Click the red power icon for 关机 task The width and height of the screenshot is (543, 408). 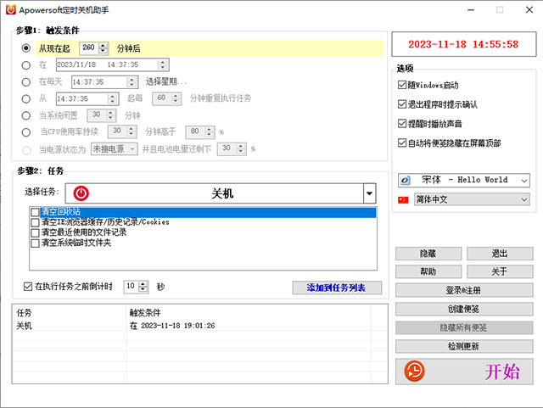(81, 193)
